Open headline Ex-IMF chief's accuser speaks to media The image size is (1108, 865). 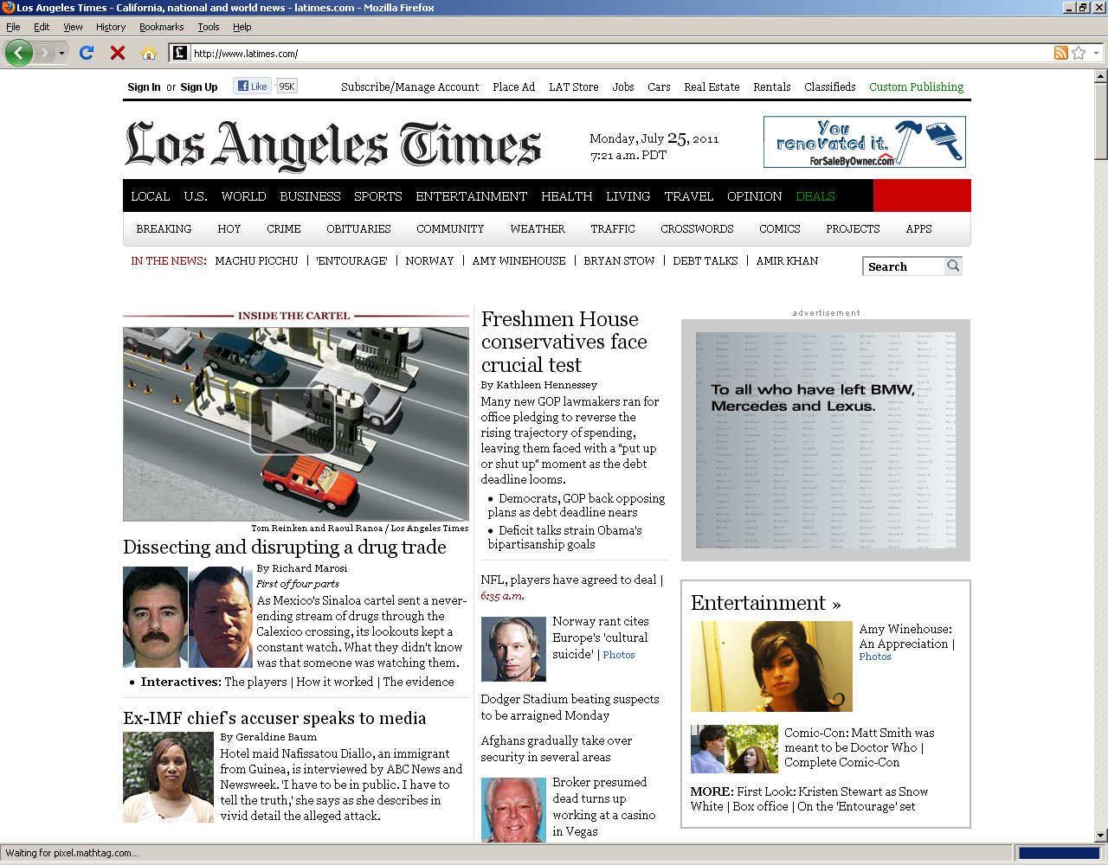tap(274, 719)
